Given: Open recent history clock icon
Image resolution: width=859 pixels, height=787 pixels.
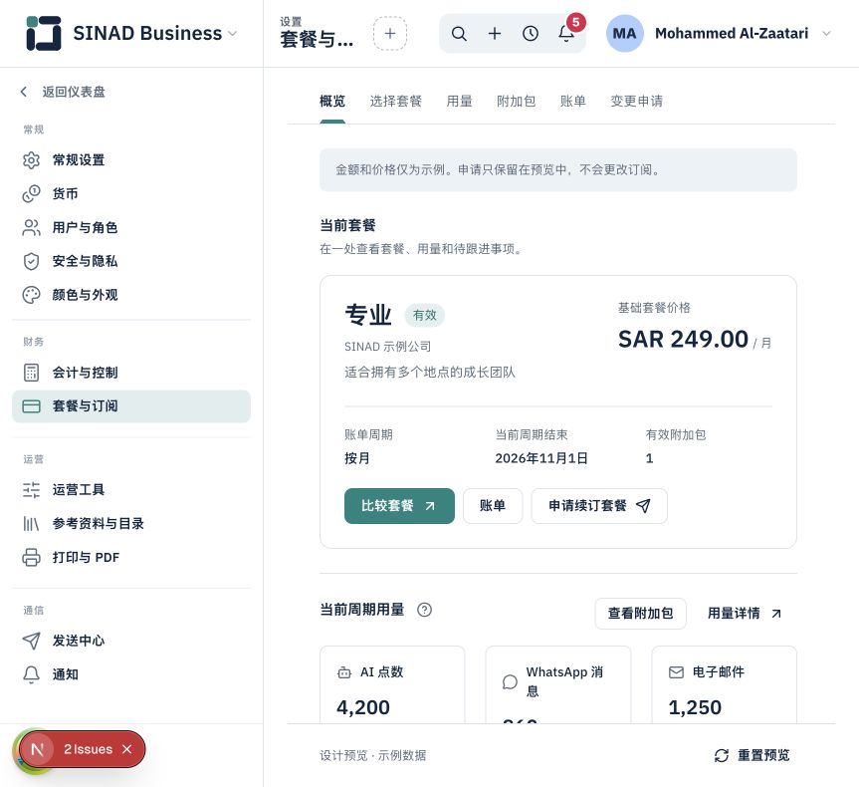Looking at the screenshot, I should coord(531,34).
